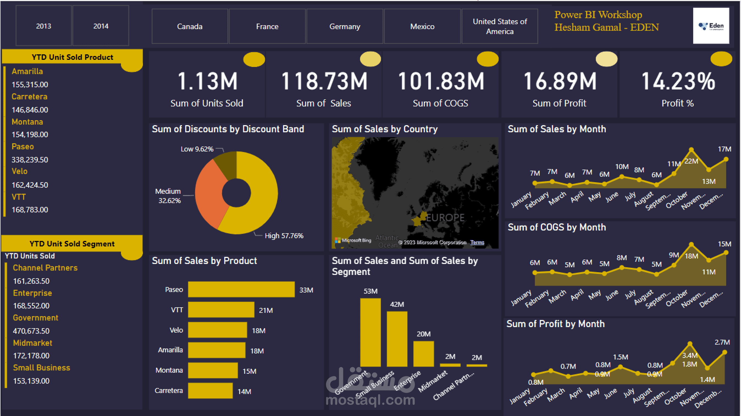741x416 pixels.
Task: Click the 338,239.50 Paseo value
Action: (30, 160)
